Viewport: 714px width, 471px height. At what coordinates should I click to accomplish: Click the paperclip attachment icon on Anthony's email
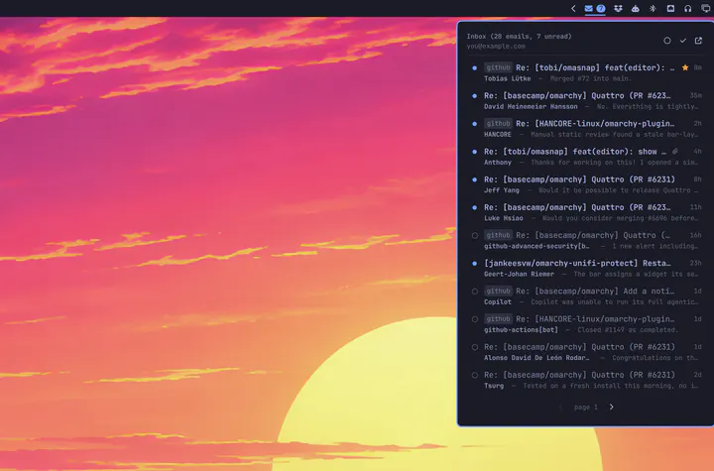[x=675, y=152]
